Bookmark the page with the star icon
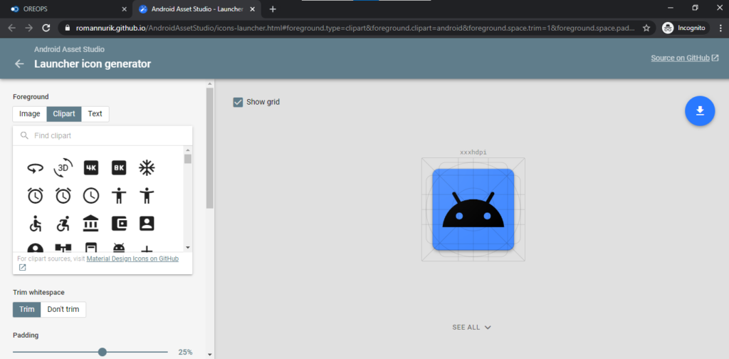Screen dimensions: 729x359 point(646,28)
